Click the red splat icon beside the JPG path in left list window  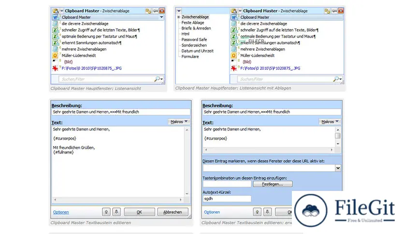click(x=55, y=68)
